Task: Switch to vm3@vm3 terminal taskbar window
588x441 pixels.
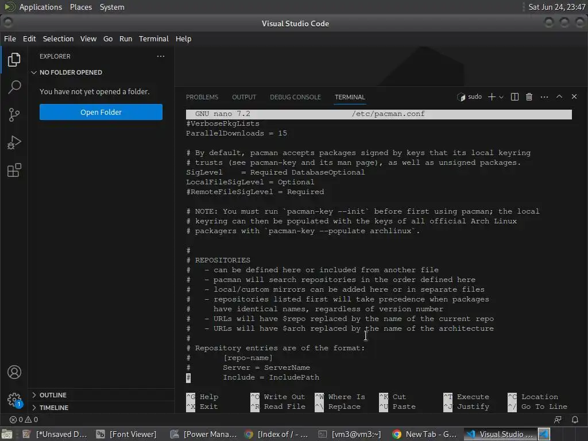Action: click(x=350, y=434)
